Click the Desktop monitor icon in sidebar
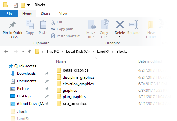 pos(13,96)
